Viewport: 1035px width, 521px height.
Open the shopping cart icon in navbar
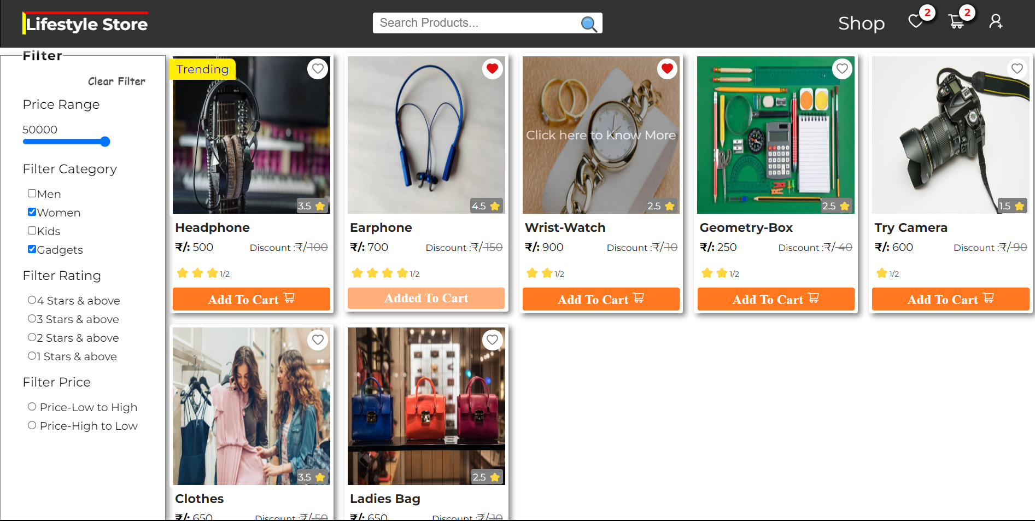(x=956, y=21)
